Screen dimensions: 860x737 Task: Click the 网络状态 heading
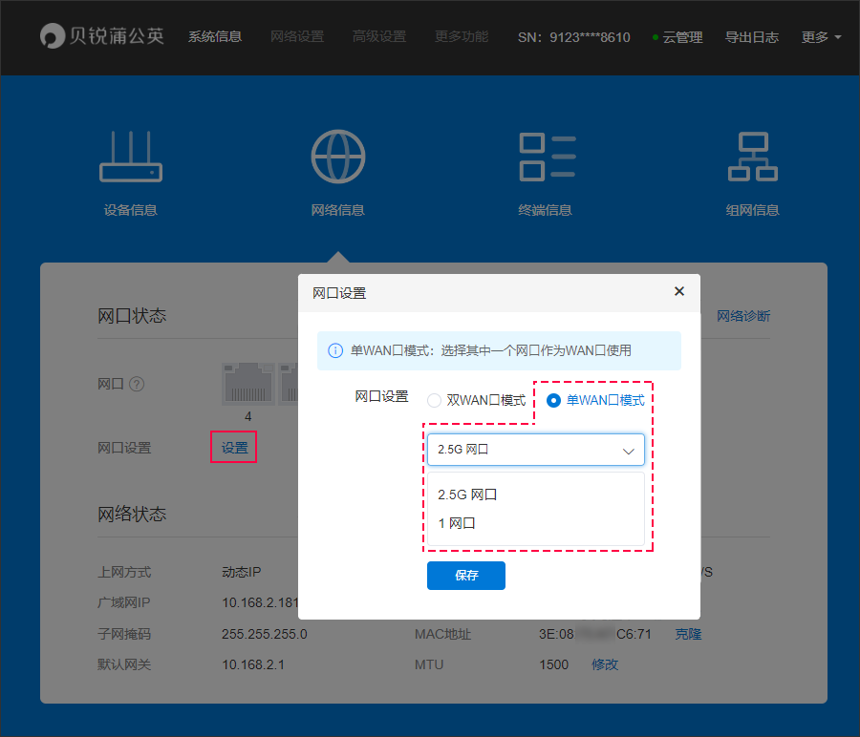point(132,514)
